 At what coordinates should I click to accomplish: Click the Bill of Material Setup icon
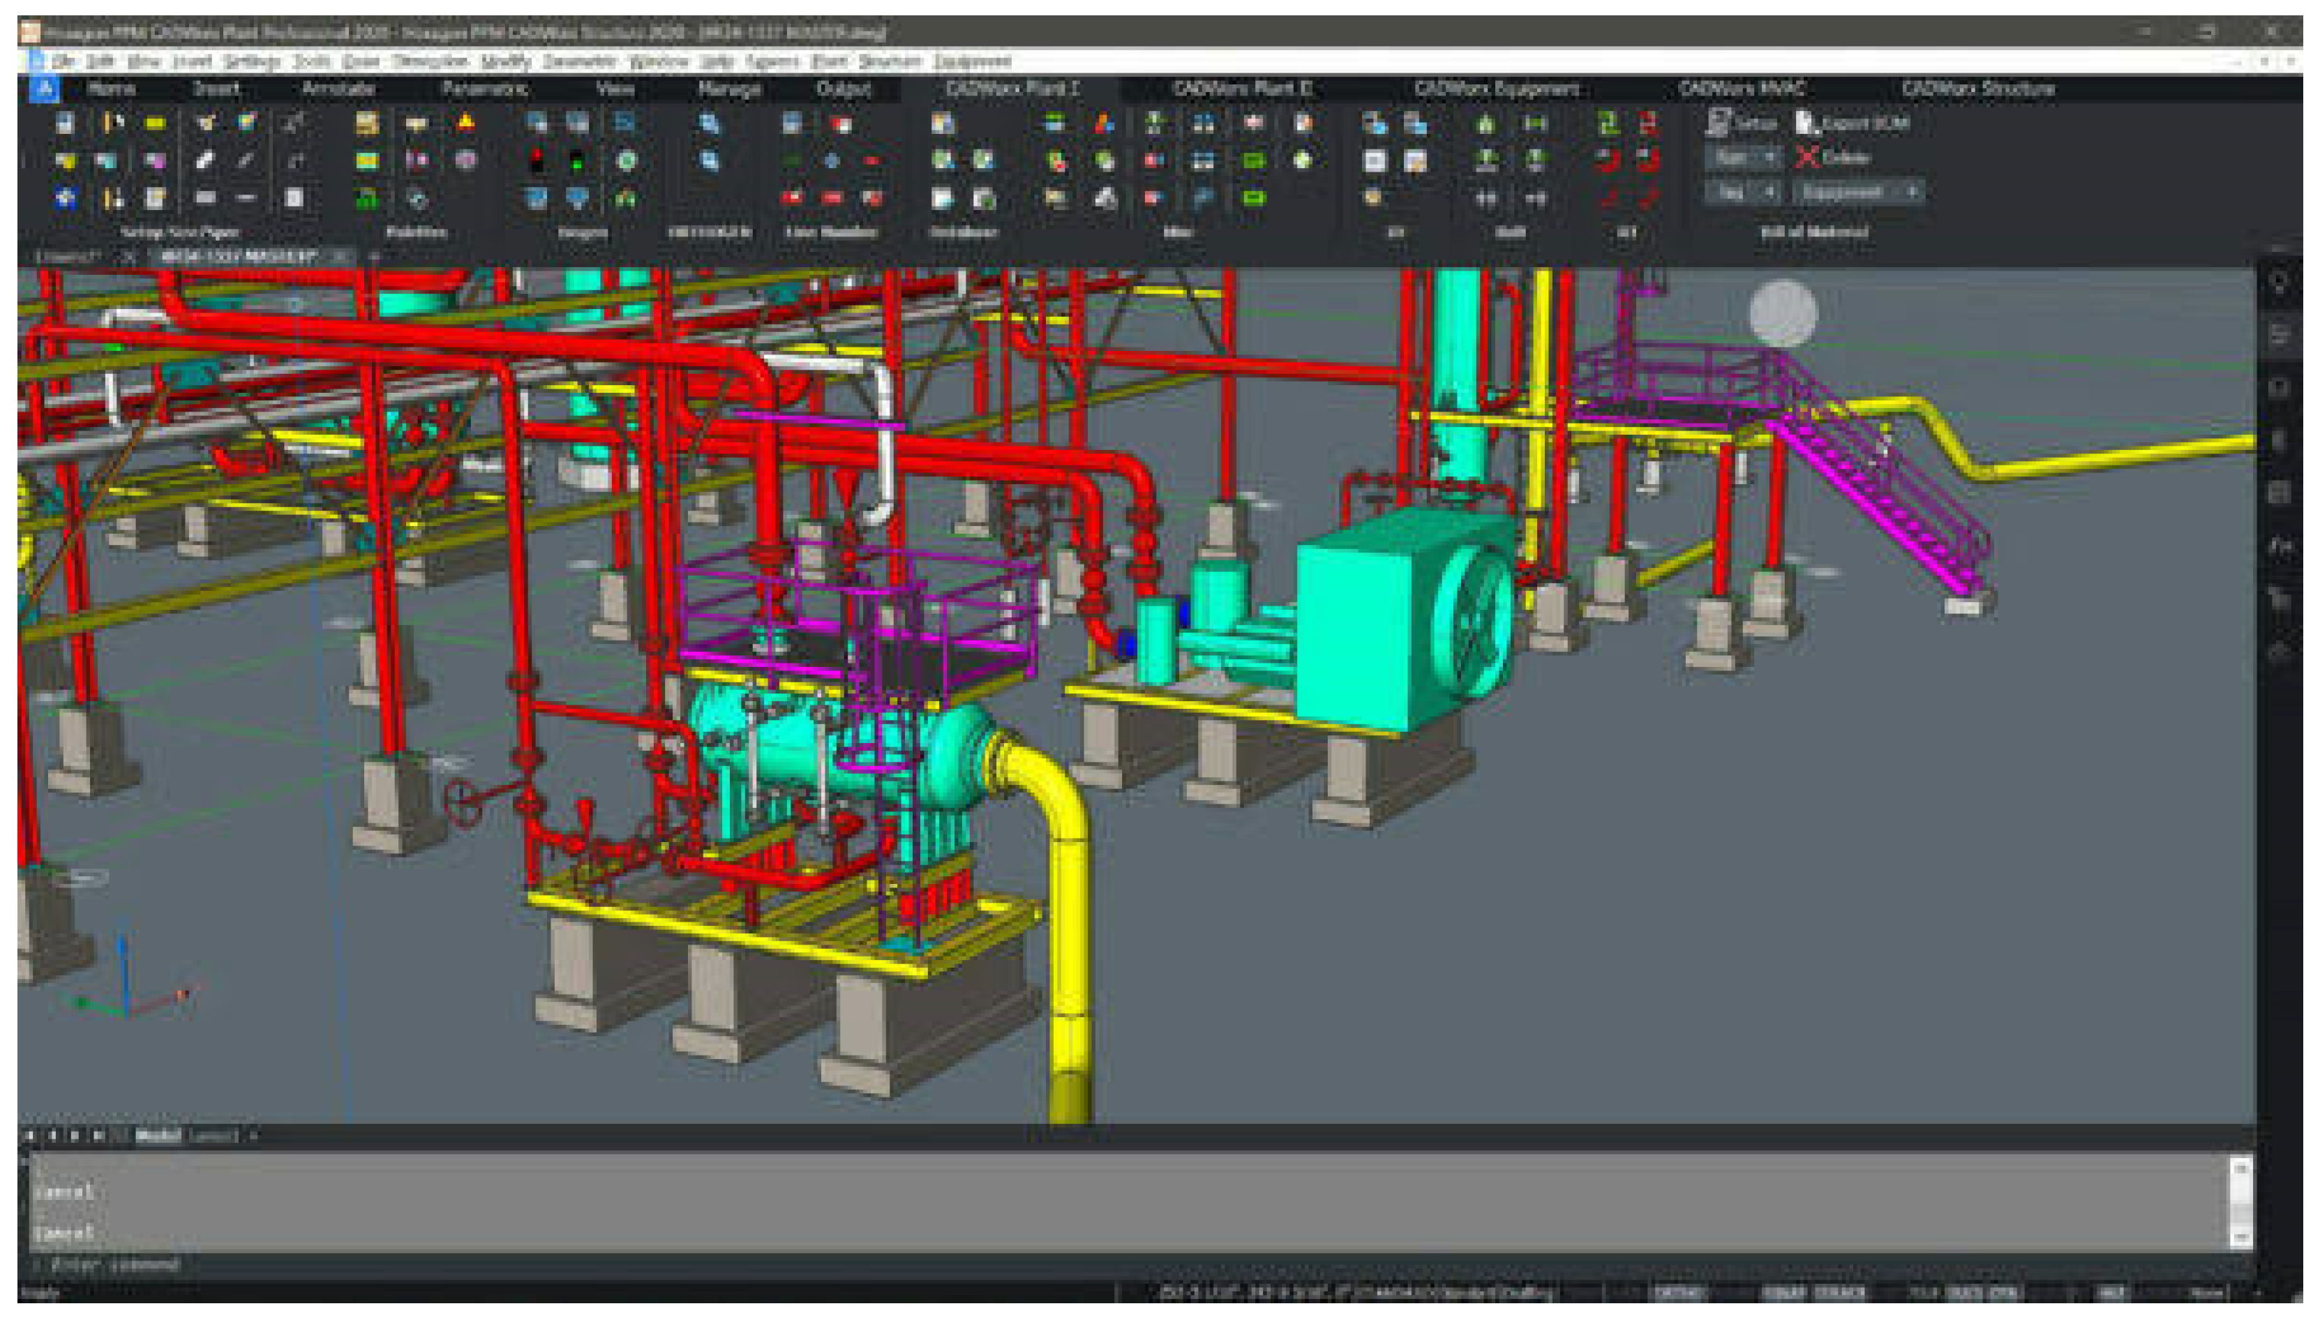(1717, 122)
